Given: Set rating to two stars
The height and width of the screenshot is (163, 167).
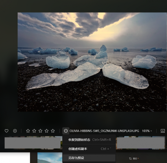Looking at the screenshot, I should [x=34, y=131].
